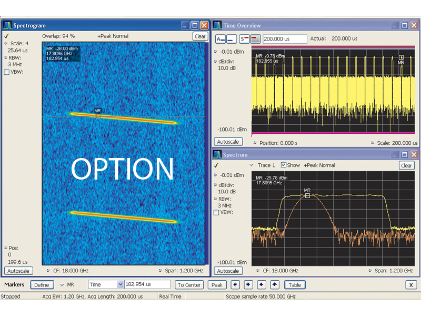Click the checkmark icon in the Spectrogram panel
The height and width of the screenshot is (316, 421).
(x=6, y=36)
